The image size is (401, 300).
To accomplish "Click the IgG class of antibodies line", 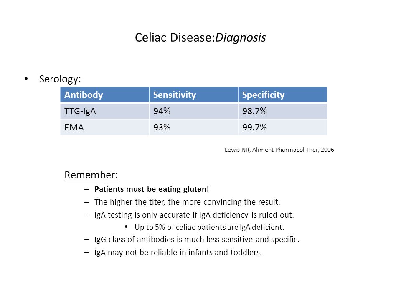I will coord(197,240).
